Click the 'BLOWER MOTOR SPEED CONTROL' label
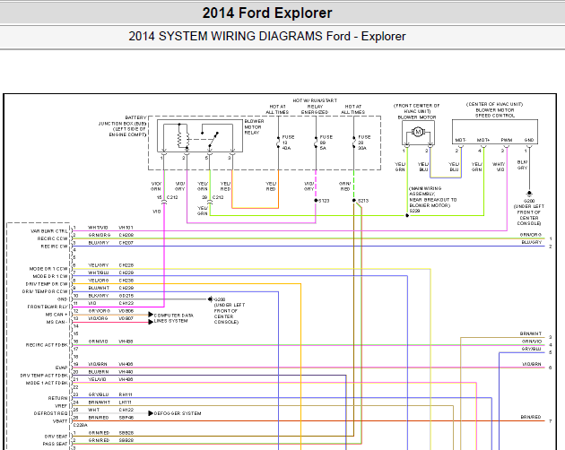This screenshot has height=450, width=565. (x=495, y=113)
